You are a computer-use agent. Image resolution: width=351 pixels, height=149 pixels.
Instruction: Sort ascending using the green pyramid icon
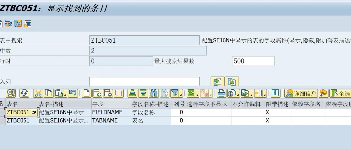[132, 93]
